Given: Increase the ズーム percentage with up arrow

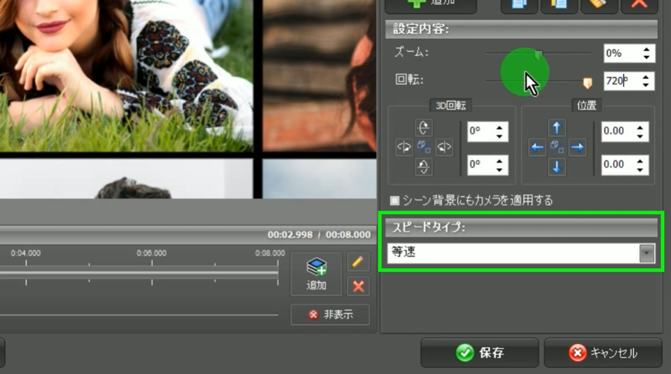Looking at the screenshot, I should (x=647, y=49).
